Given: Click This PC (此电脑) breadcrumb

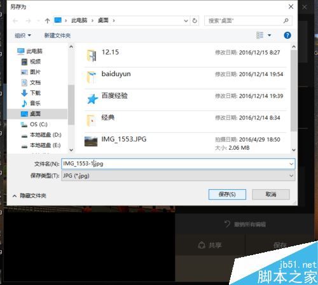Looking at the screenshot, I should click(79, 20).
